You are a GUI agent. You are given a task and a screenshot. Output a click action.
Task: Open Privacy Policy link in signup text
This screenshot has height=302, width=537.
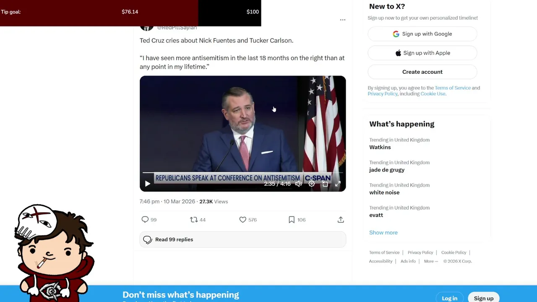(383, 94)
